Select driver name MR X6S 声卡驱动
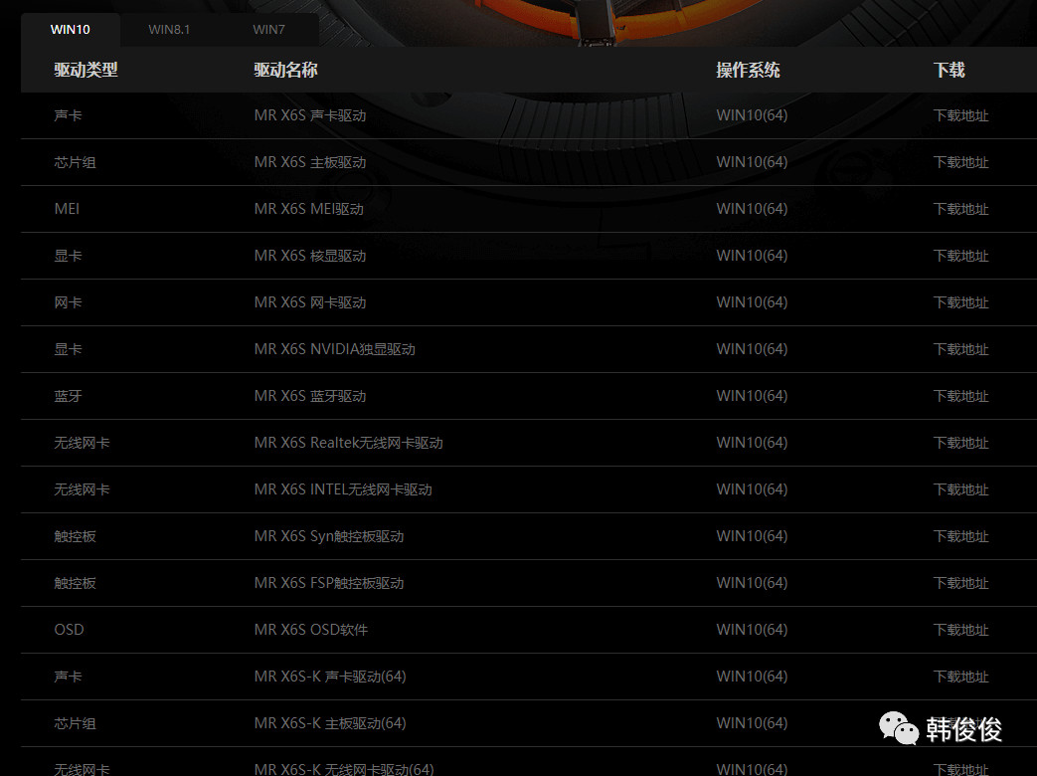 [x=310, y=115]
